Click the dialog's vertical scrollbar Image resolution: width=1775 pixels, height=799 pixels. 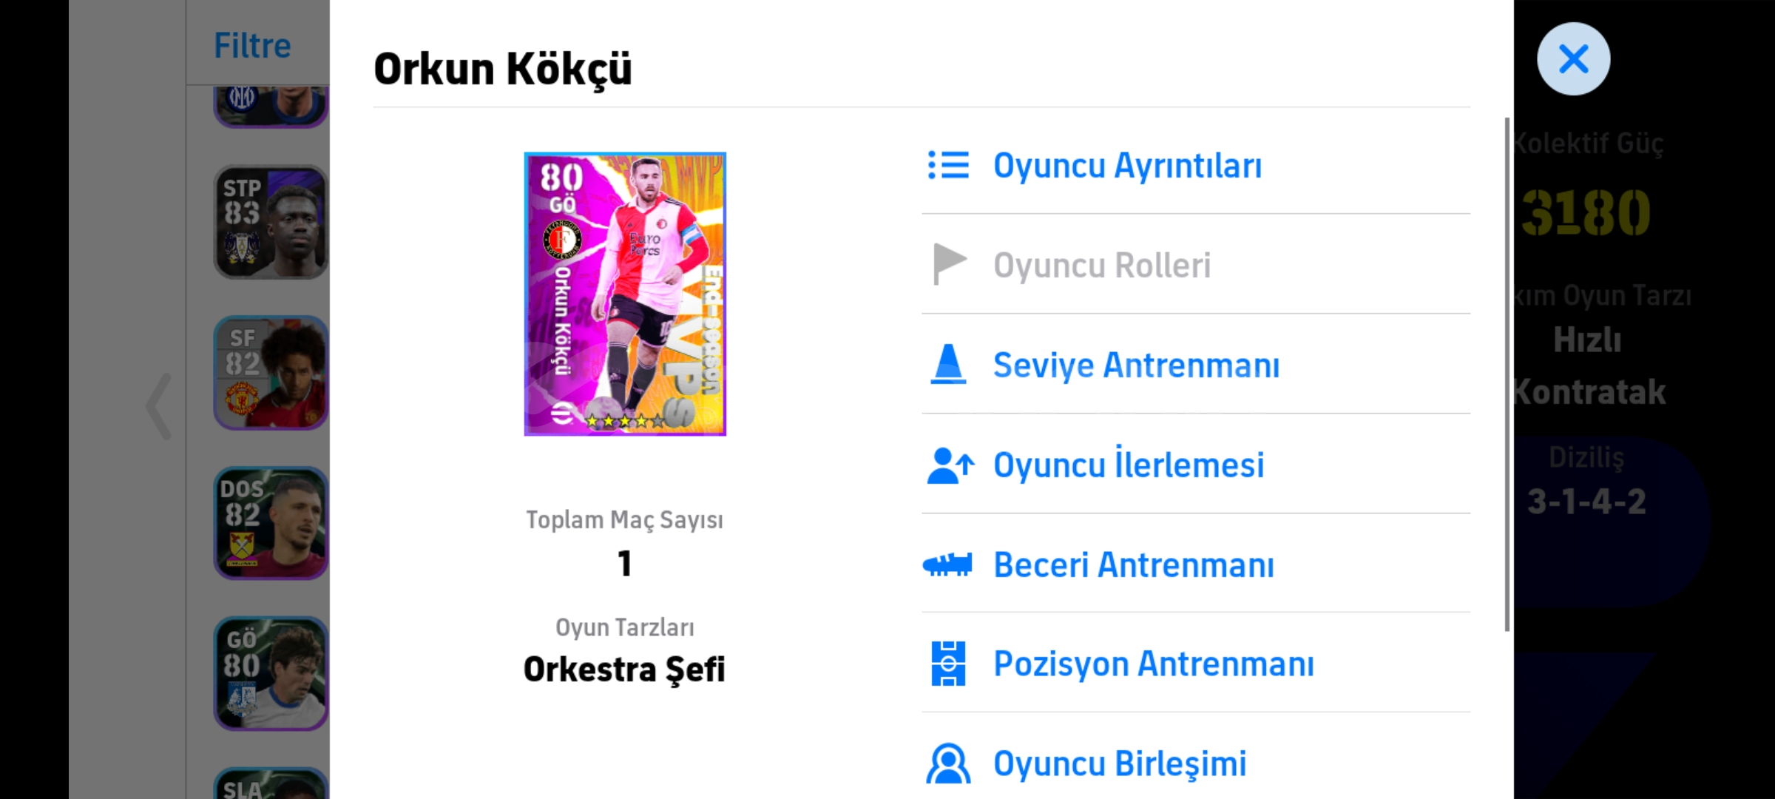(x=1507, y=374)
